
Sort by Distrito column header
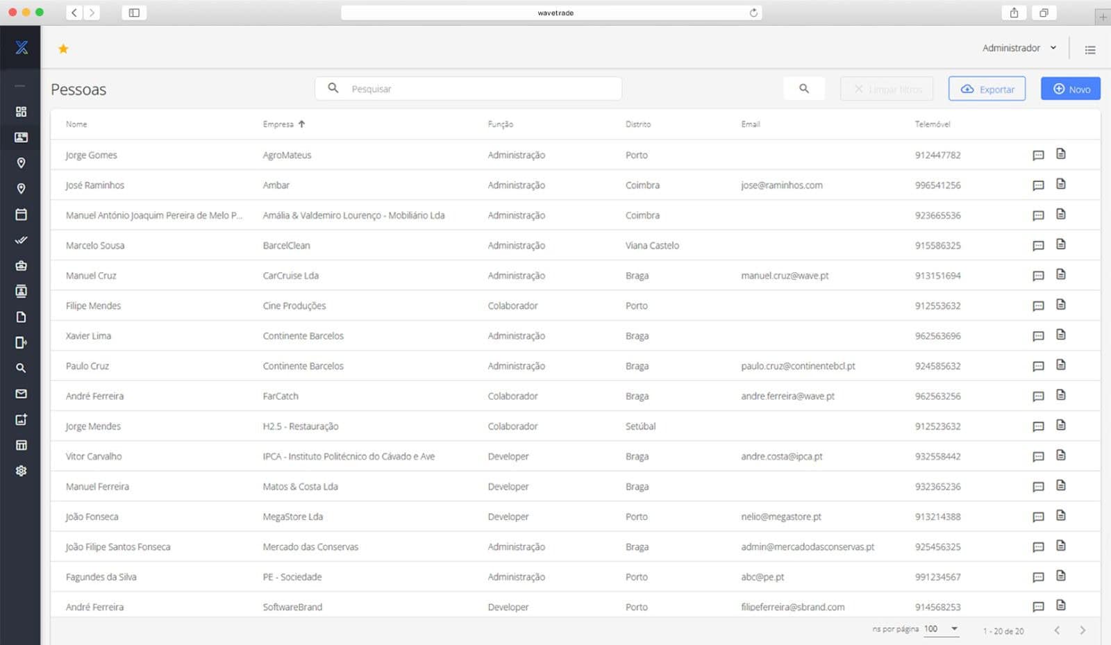point(638,124)
